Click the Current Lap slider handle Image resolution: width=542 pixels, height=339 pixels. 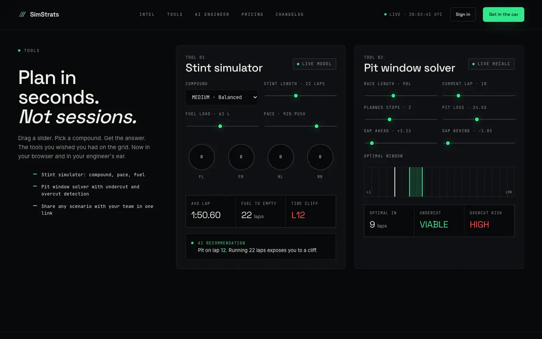[458, 96]
